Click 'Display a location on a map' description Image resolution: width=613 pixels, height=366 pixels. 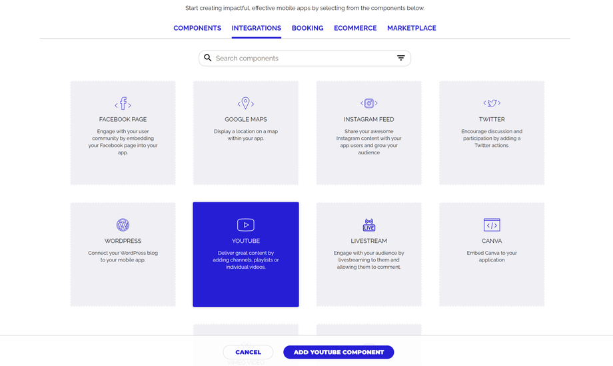point(245,135)
